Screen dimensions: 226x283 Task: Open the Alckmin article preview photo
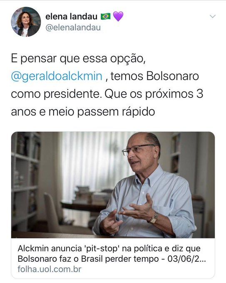click(113, 185)
